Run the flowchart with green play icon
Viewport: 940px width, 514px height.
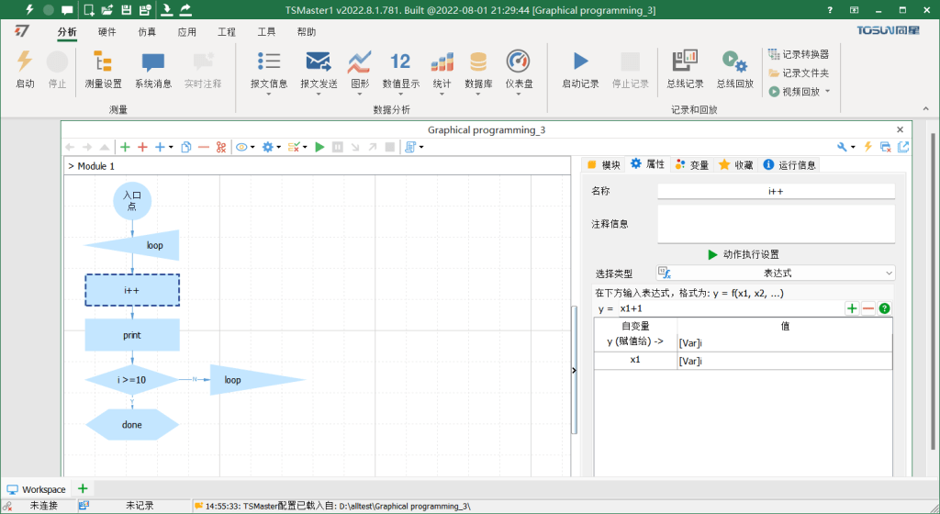click(x=319, y=147)
